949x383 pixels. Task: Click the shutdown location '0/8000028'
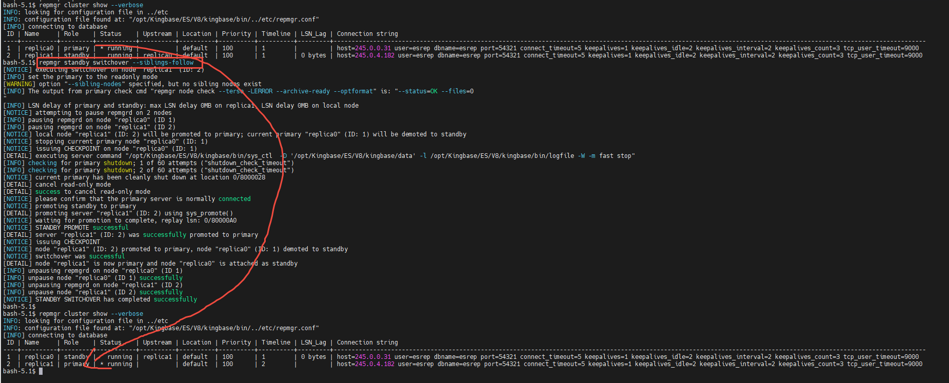pyautogui.click(x=249, y=177)
